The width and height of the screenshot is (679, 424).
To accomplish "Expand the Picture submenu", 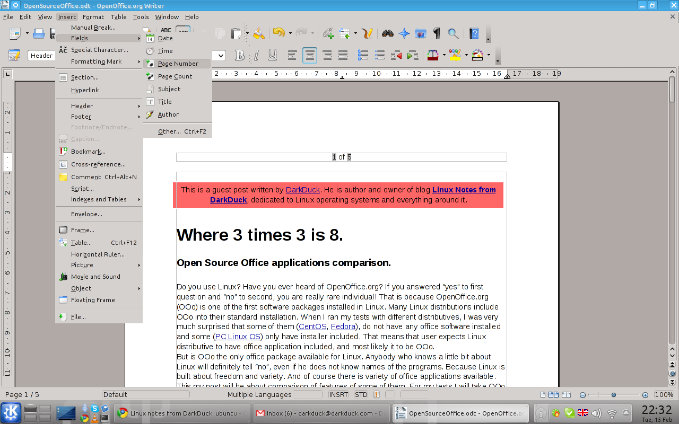I will [x=99, y=265].
